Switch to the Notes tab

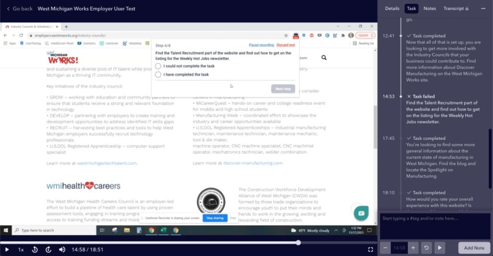tap(429, 9)
